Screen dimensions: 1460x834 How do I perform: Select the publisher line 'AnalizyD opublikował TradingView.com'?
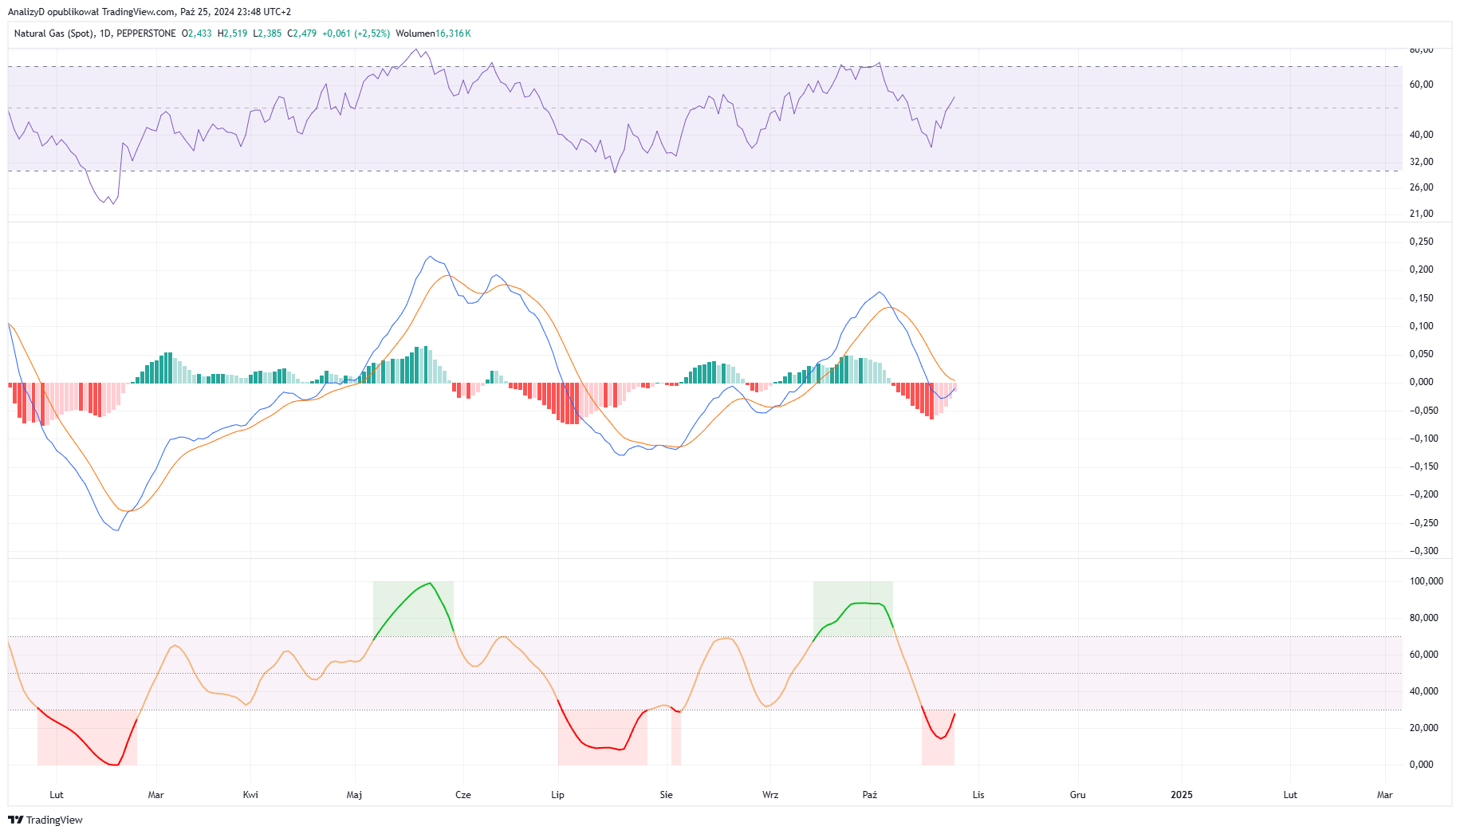[x=92, y=12]
